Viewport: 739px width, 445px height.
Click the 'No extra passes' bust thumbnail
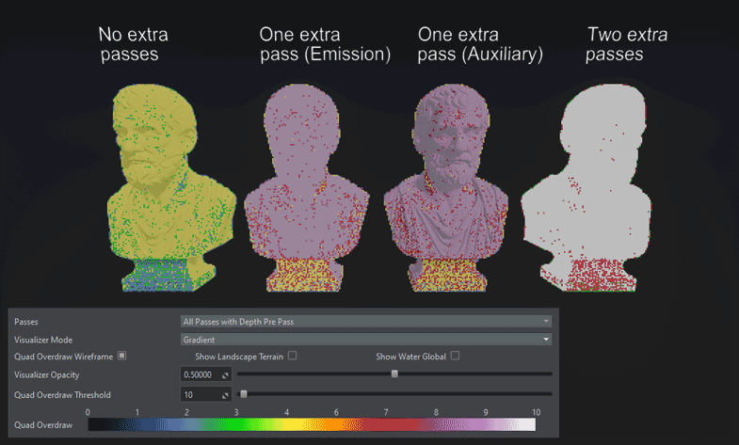pyautogui.click(x=171, y=188)
